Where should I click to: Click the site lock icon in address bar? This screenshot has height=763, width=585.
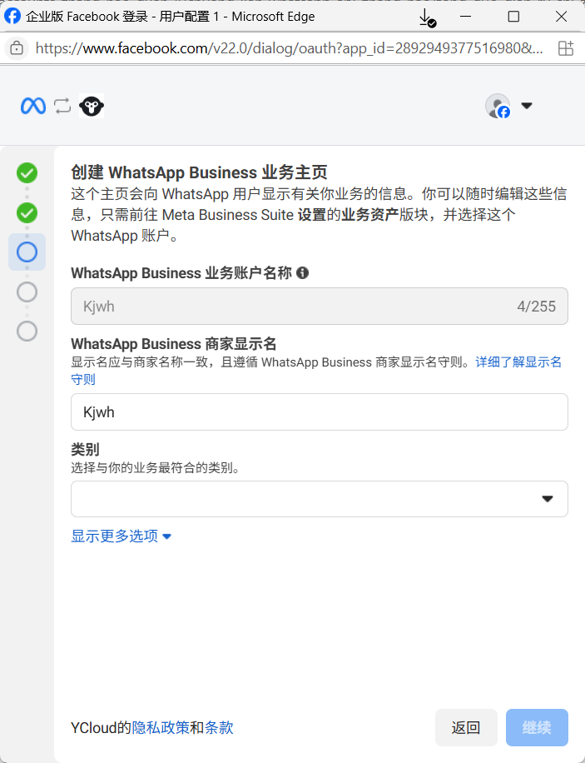[x=17, y=48]
